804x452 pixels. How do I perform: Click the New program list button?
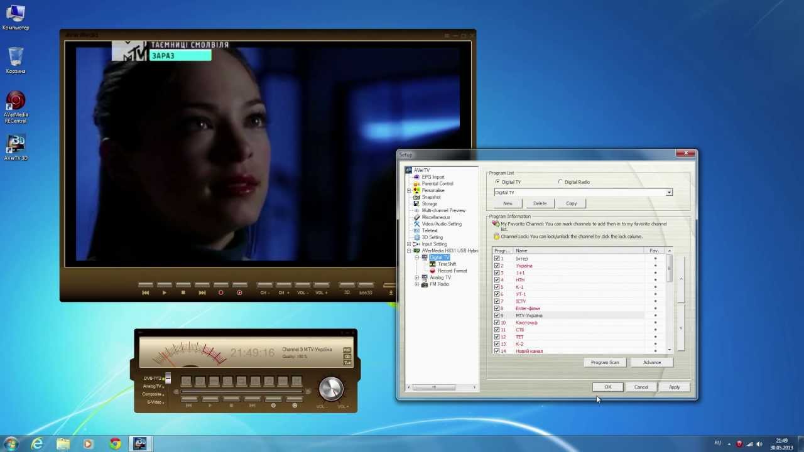point(508,203)
